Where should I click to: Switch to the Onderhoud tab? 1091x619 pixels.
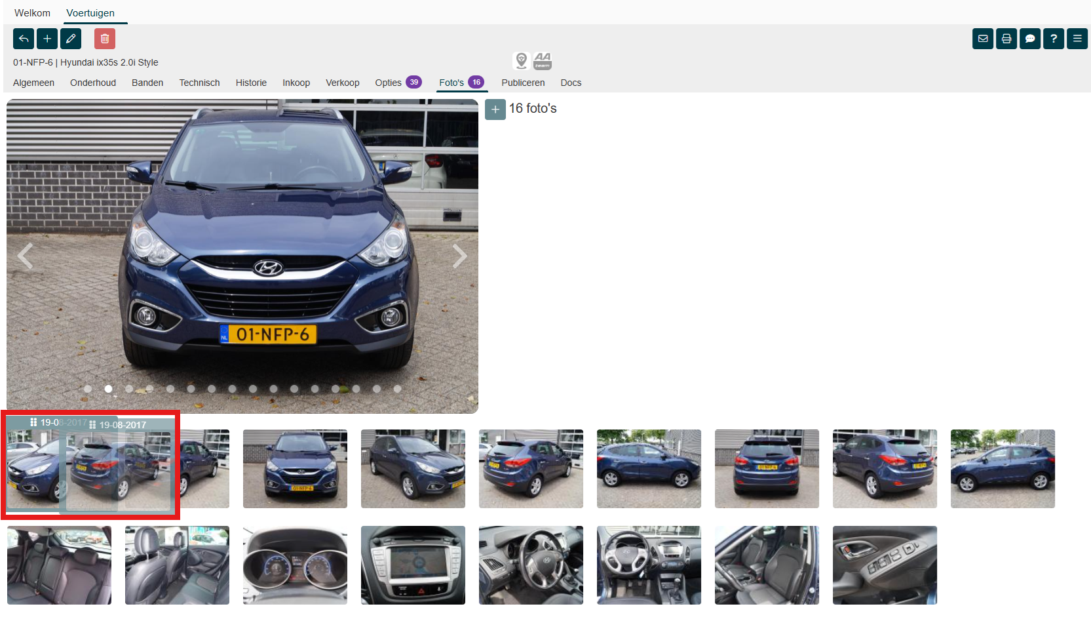coord(93,83)
